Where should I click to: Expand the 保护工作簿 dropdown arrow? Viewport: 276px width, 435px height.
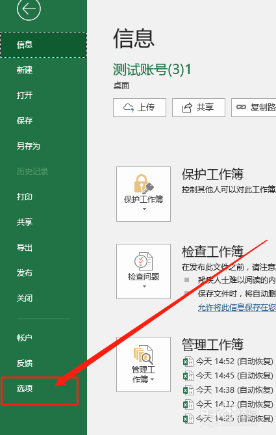(144, 209)
